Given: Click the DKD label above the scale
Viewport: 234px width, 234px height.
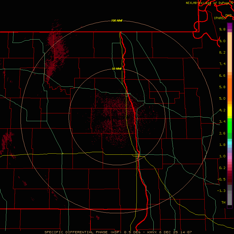Looking at the screenshot, I should pos(229,16).
